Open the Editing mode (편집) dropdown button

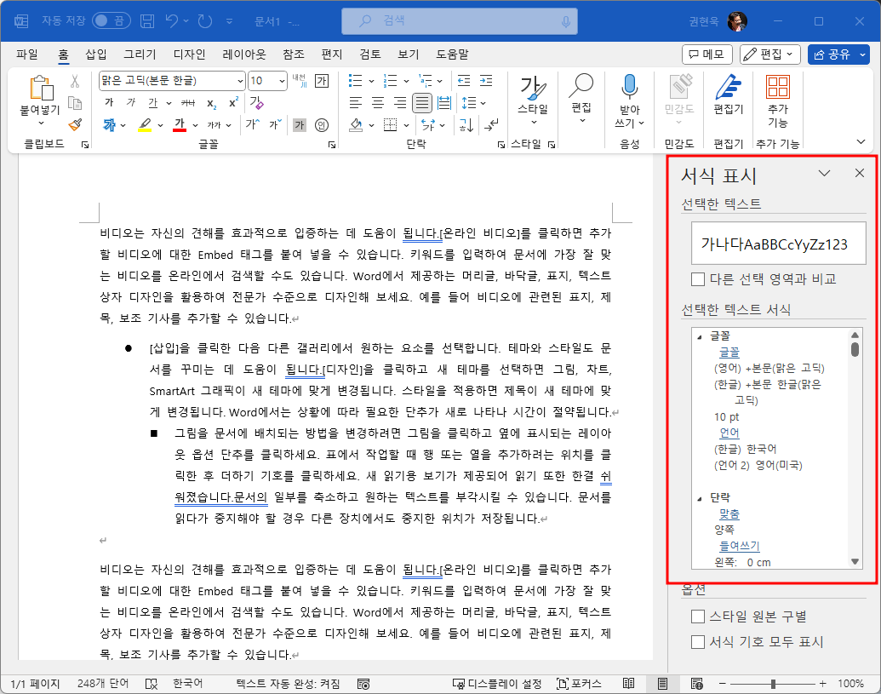[769, 54]
